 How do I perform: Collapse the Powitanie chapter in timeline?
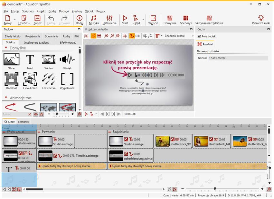click(39, 132)
